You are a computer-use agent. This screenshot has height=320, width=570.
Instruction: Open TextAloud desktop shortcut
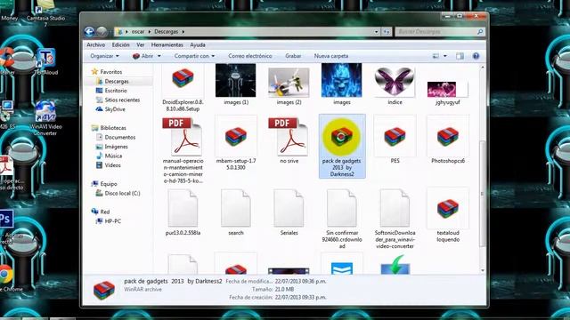coord(45,62)
